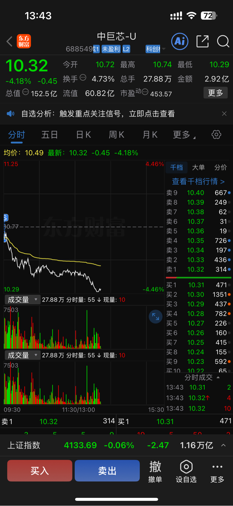Switch to the 日K tab

pyautogui.click(x=83, y=135)
